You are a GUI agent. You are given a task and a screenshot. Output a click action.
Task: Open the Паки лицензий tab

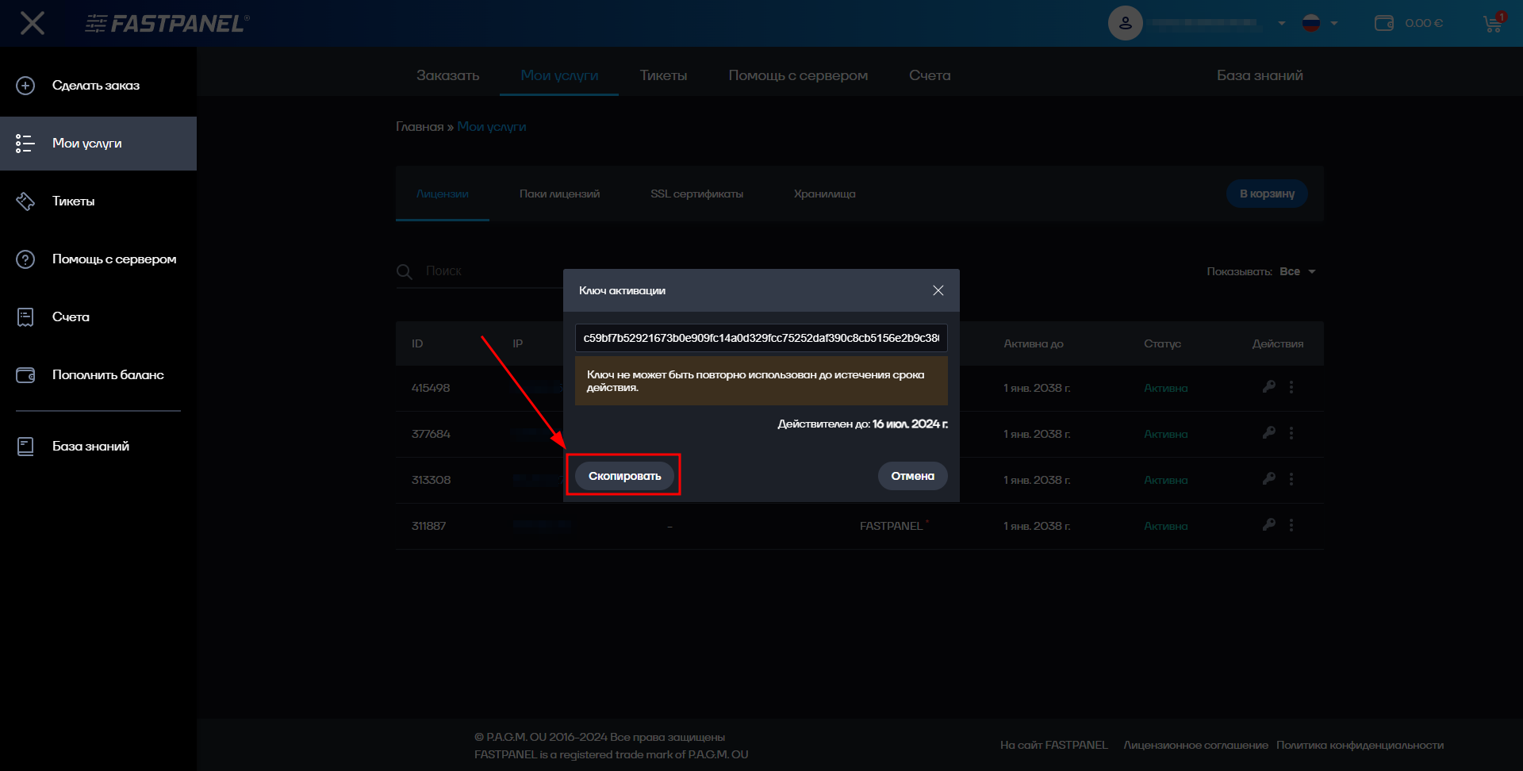coord(559,194)
